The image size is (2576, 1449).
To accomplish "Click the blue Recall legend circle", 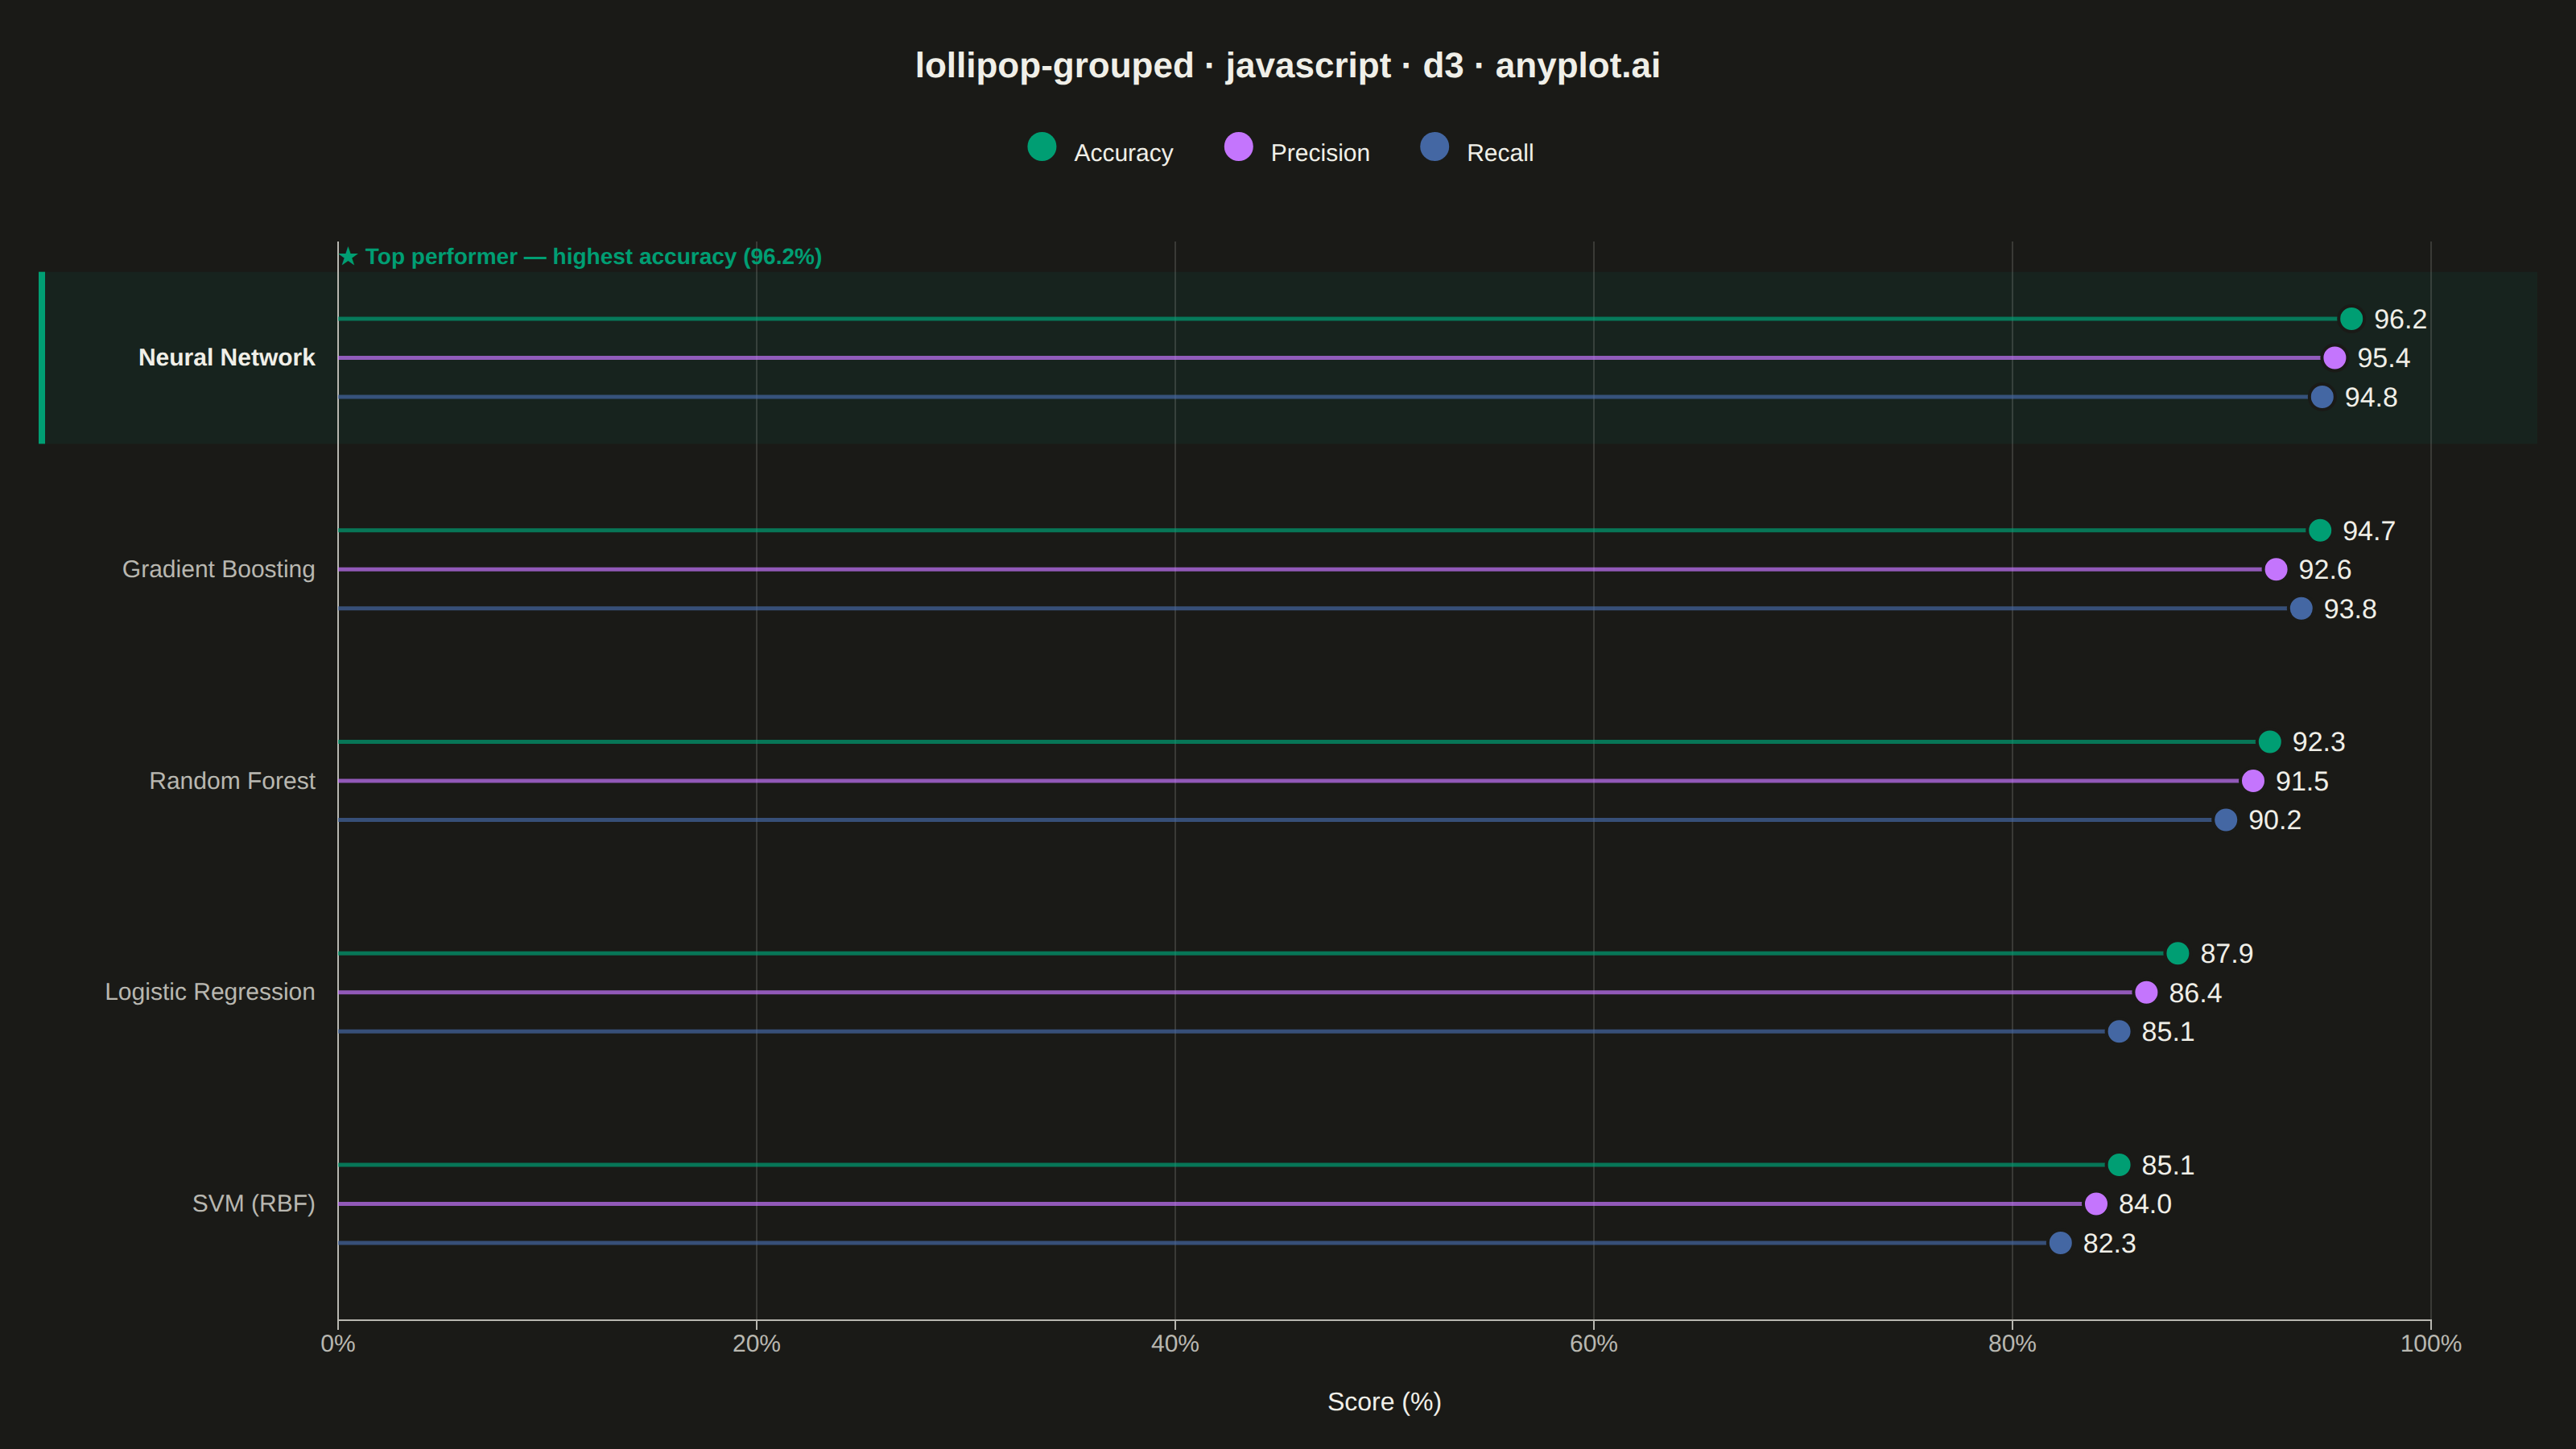I will [1434, 147].
